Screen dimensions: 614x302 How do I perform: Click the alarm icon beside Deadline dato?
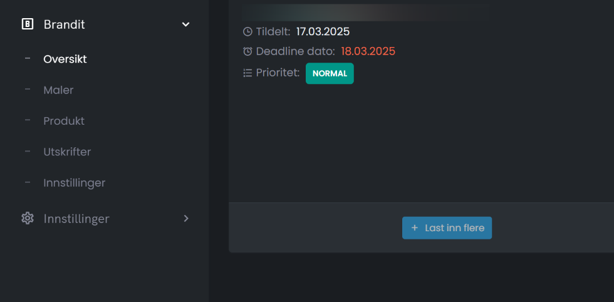point(247,51)
